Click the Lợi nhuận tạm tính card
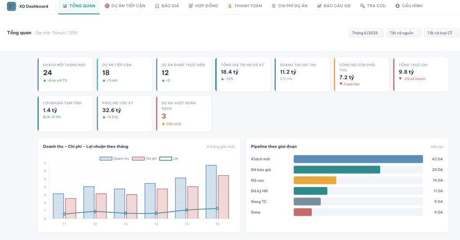The image size is (460, 240). click(65, 113)
